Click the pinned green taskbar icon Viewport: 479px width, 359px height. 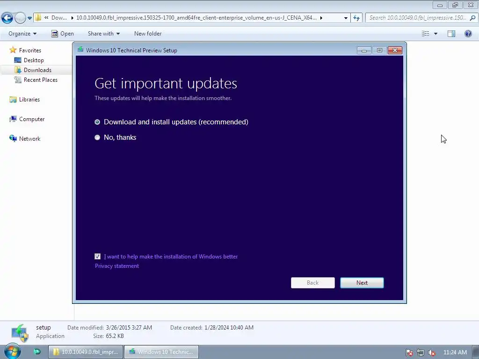(x=37, y=352)
